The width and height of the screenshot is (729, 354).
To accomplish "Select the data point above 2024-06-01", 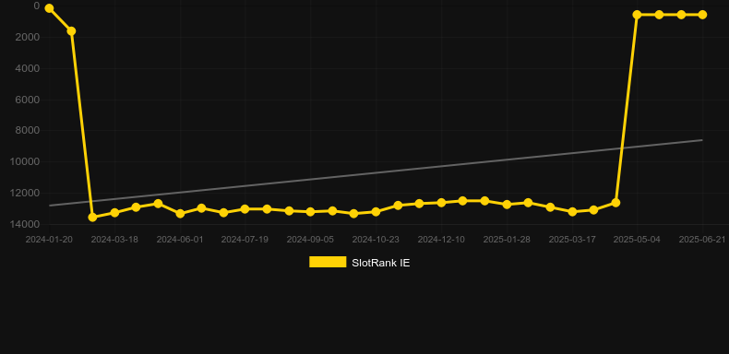I will coord(180,214).
